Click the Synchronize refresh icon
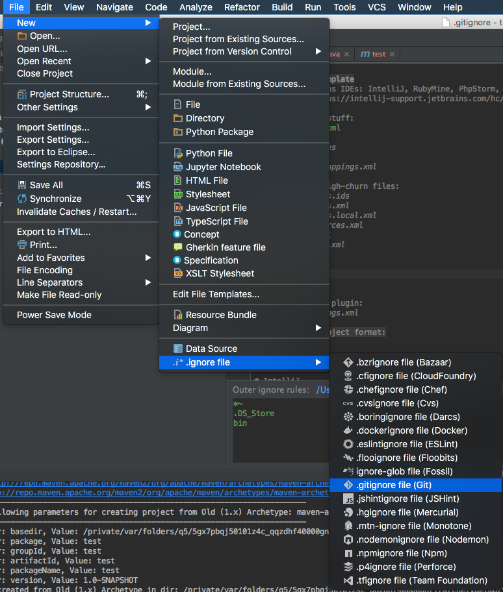This screenshot has height=592, width=503. coord(22,199)
